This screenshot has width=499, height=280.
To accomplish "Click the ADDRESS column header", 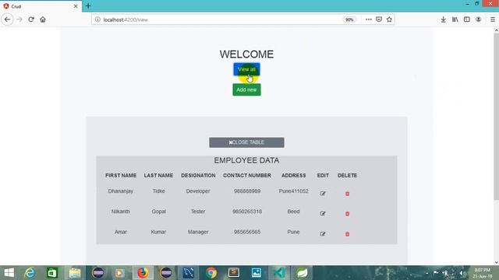I will click(x=293, y=175).
